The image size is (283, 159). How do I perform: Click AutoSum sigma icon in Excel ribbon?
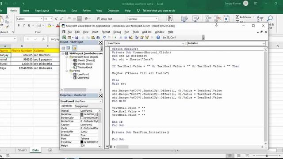(237, 17)
